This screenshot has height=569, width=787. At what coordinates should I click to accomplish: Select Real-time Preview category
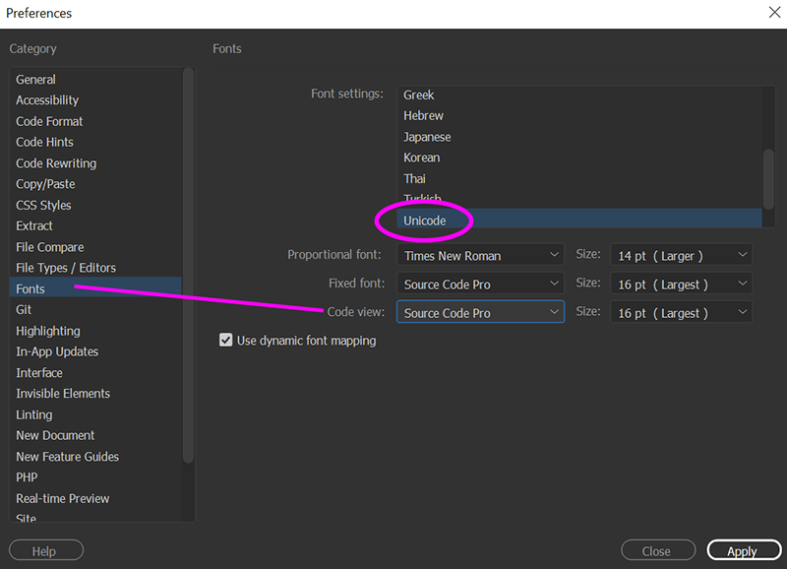pos(95,499)
